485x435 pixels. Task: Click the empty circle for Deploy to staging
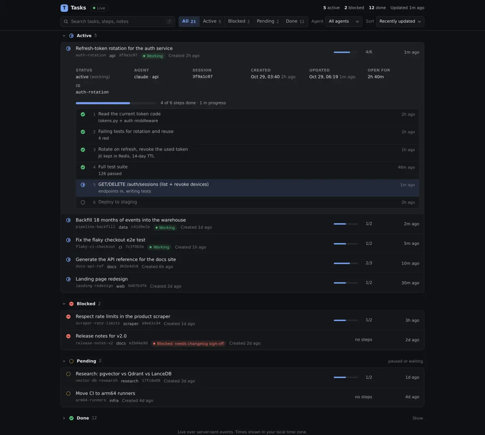83,202
